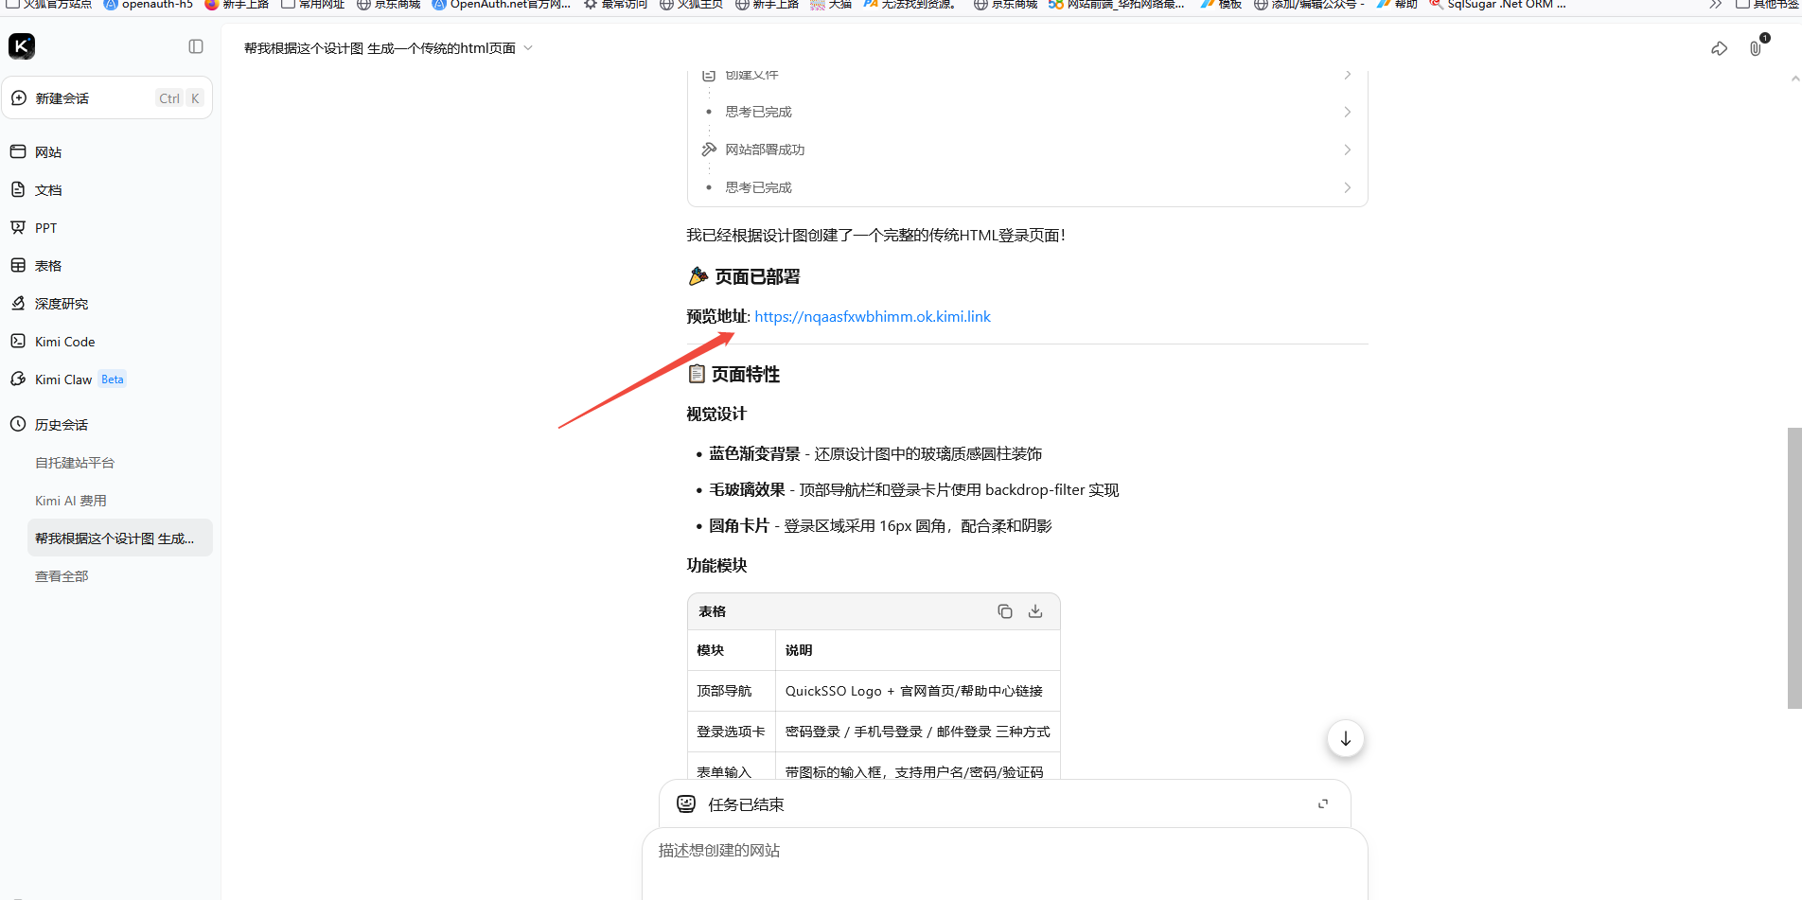Open 深度研究 from the sidebar
The height and width of the screenshot is (900, 1802).
(x=62, y=304)
